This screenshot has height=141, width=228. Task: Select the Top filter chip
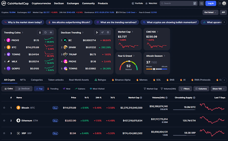coord(39,89)
